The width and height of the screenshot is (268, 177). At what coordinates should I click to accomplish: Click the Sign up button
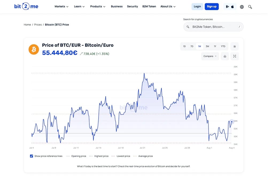(x=212, y=6)
